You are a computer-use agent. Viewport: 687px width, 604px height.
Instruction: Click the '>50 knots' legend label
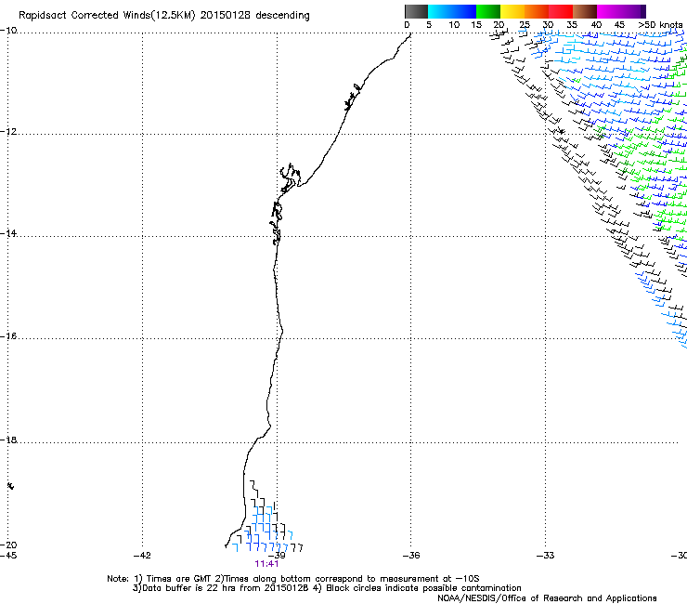(x=660, y=25)
